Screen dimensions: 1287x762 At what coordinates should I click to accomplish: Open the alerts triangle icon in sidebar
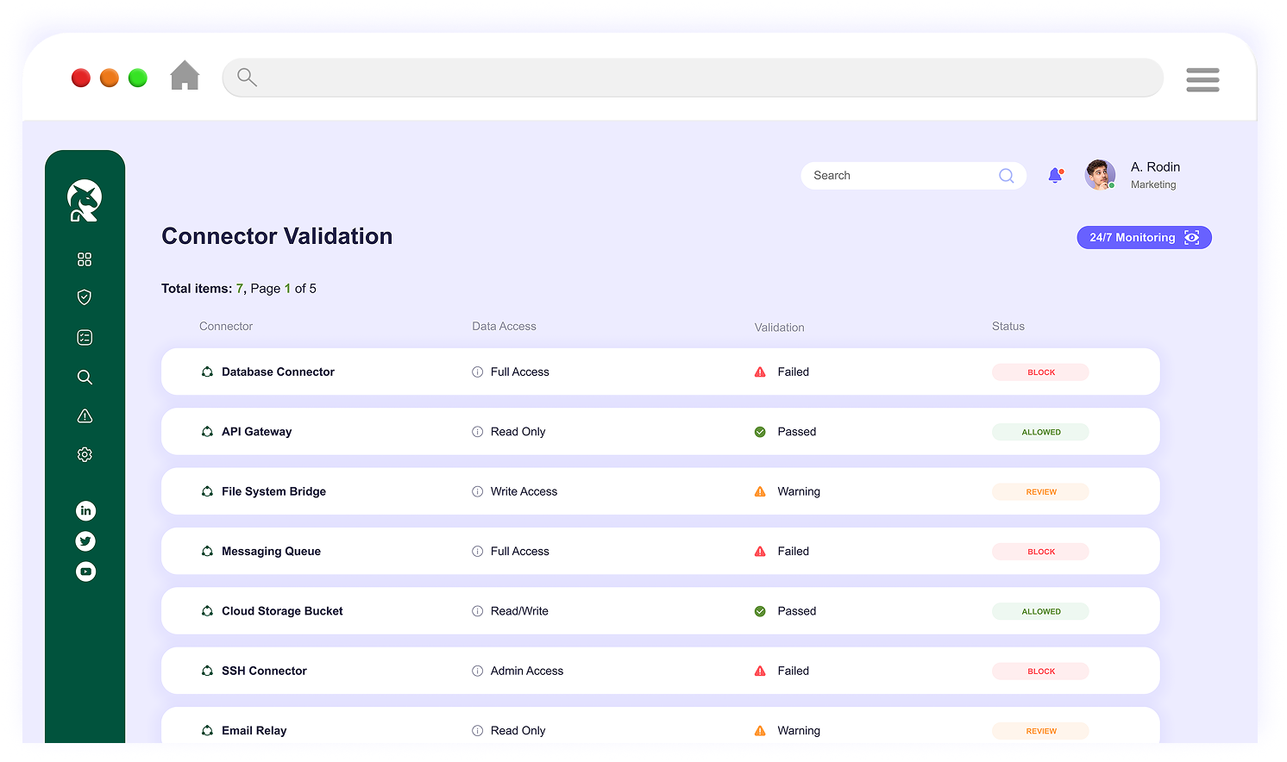point(85,416)
